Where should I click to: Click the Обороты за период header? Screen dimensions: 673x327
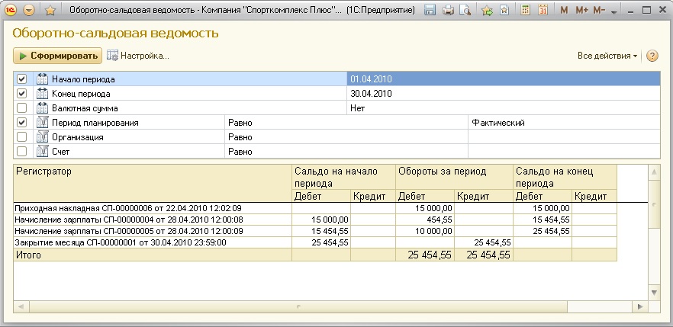[x=454, y=177]
